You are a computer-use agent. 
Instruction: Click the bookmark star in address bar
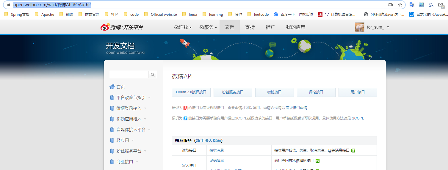pyautogui.click(x=400, y=5)
